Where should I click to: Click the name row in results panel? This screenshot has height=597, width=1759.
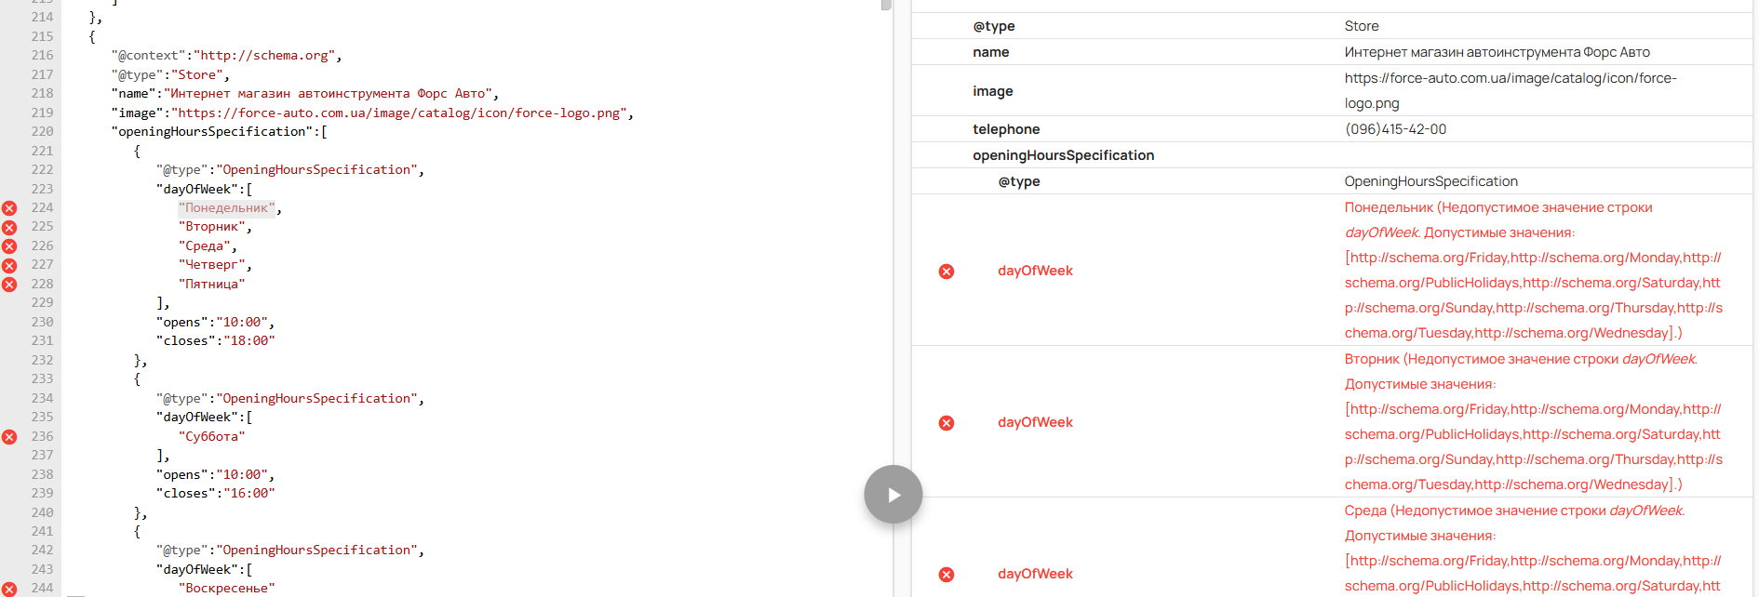point(990,52)
